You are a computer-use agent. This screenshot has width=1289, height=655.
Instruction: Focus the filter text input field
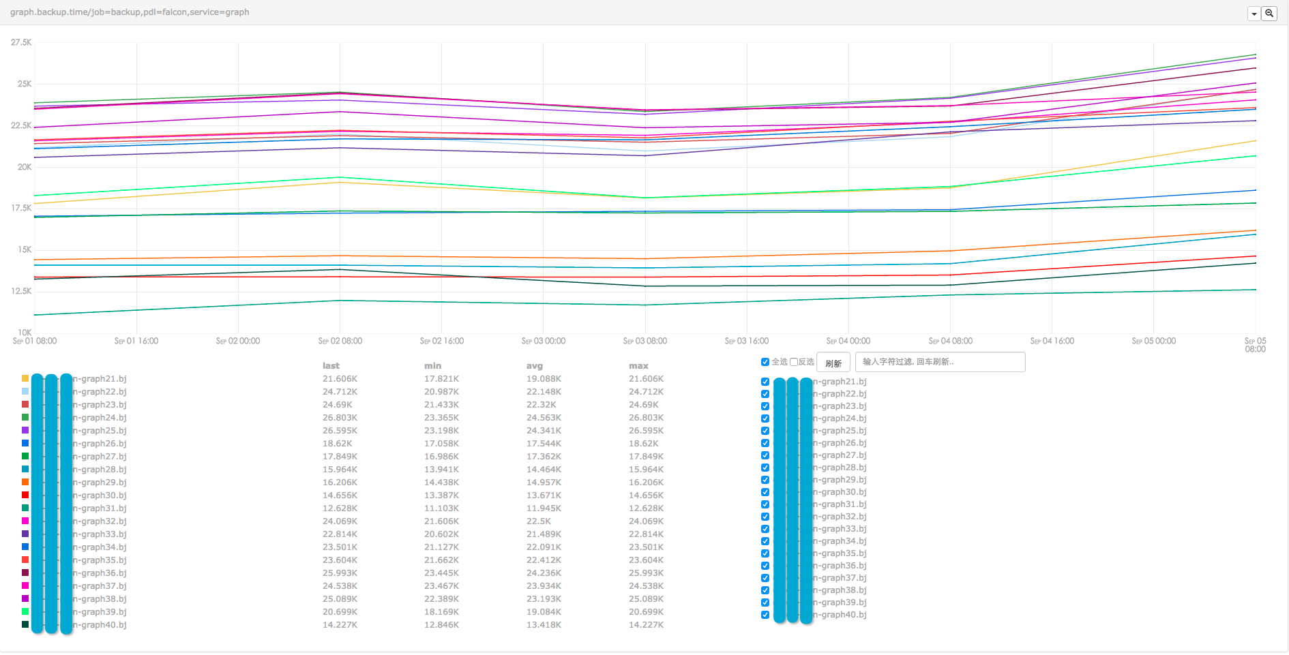tap(940, 362)
